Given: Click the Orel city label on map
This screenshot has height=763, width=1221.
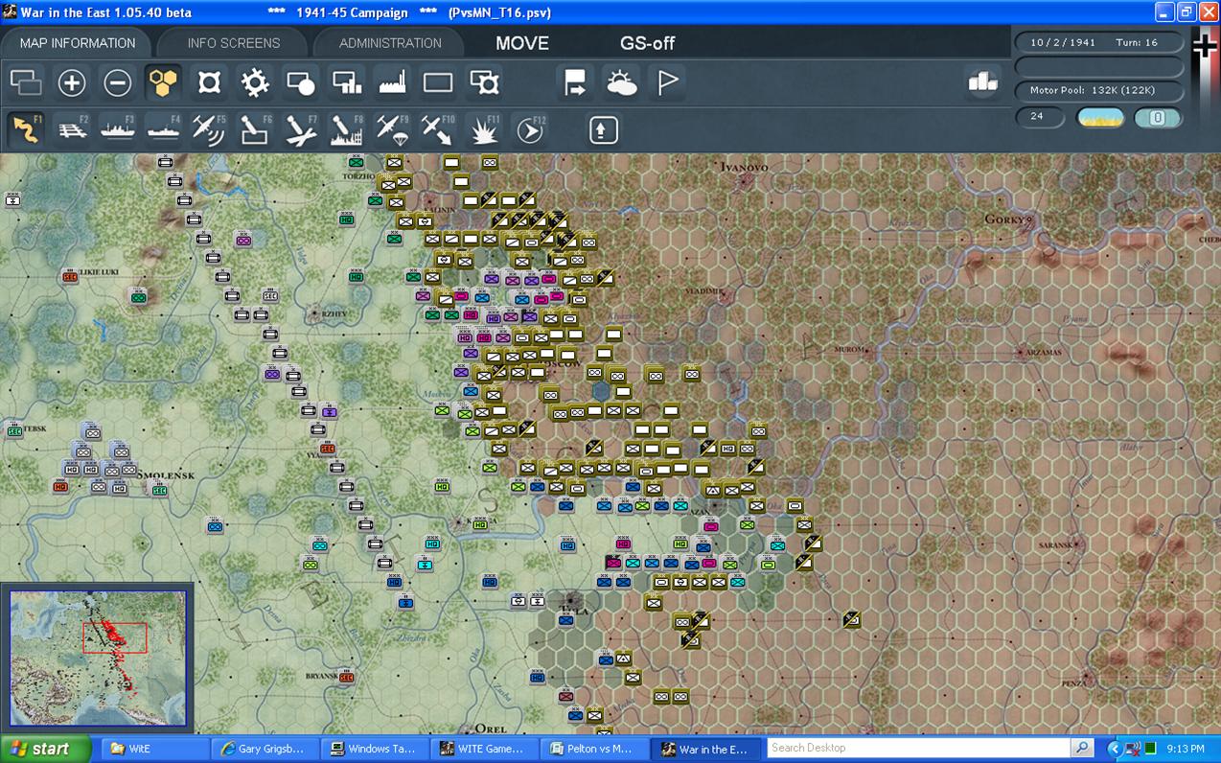Looking at the screenshot, I should [491, 728].
